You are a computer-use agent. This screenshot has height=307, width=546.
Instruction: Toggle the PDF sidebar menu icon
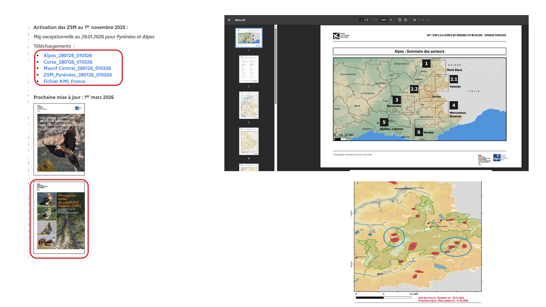tap(229, 20)
